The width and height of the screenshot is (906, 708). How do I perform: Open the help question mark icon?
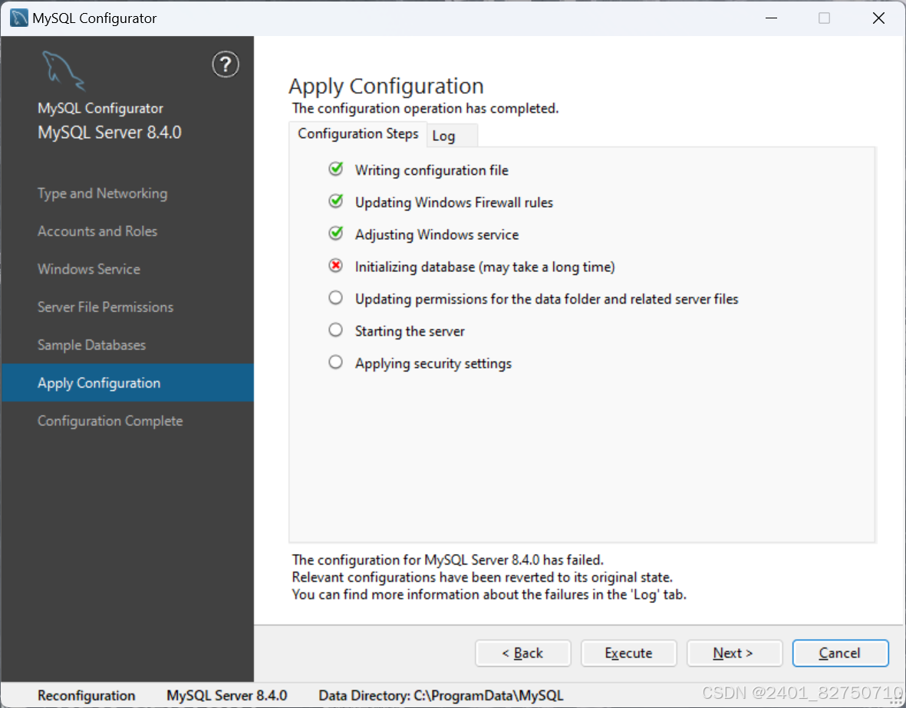(226, 64)
